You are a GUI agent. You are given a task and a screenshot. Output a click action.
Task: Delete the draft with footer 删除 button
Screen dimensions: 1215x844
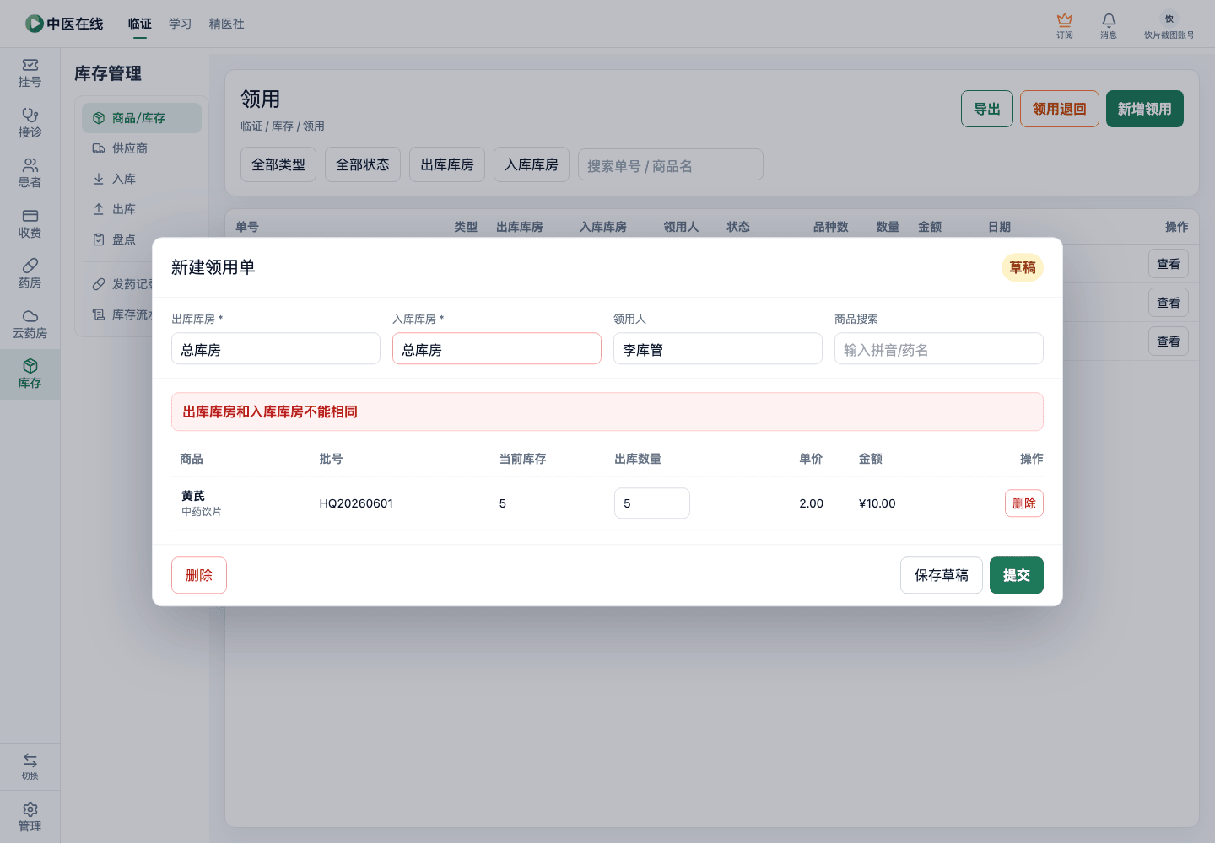199,575
